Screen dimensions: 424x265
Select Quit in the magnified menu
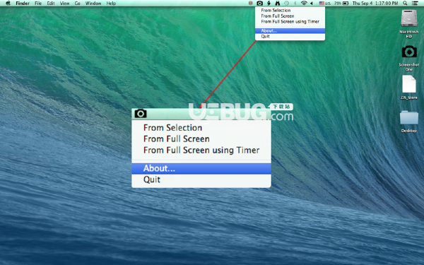(x=201, y=179)
